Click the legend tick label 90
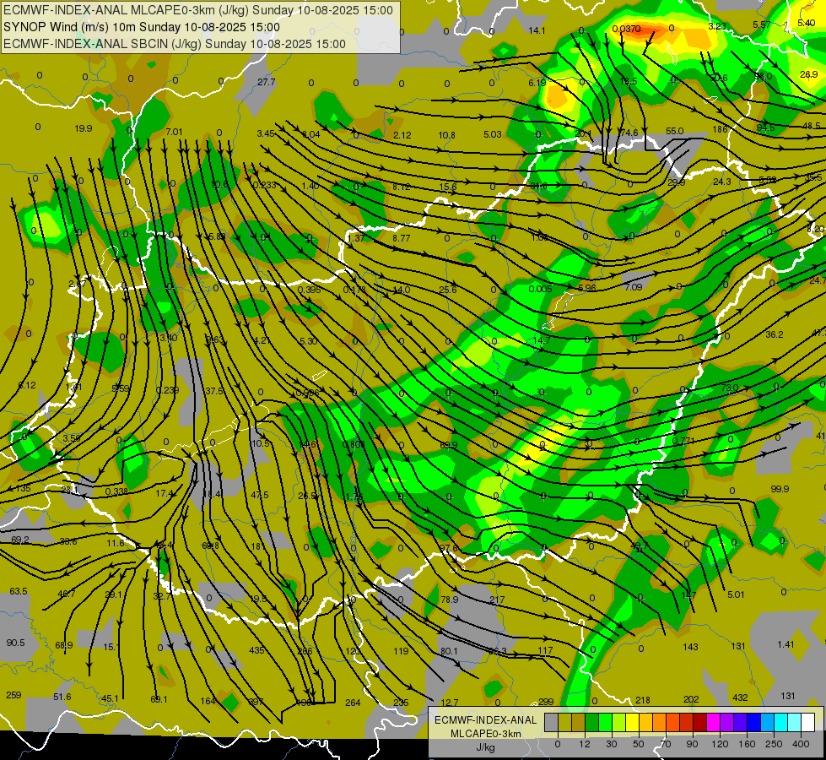Screen dimensions: 826x760 point(693,744)
